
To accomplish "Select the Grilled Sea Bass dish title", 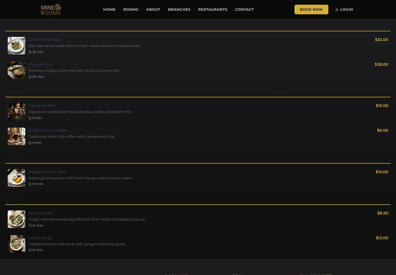I will point(45,40).
